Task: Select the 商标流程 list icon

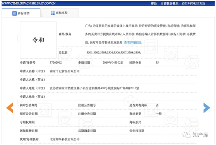Action: [53, 13]
